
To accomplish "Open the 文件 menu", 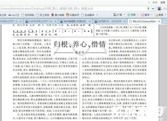I will 155,2.
